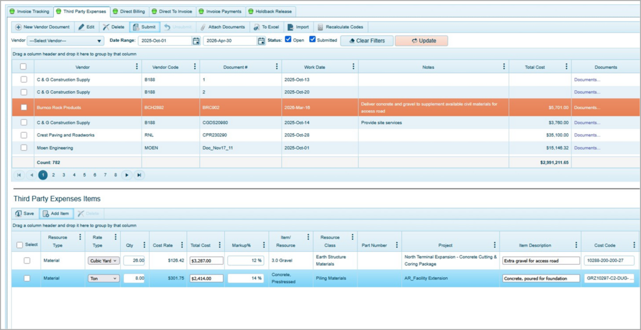Viewport: 641px width, 330px height.
Task: Uncheck the Open status checkbox
Action: point(288,39)
